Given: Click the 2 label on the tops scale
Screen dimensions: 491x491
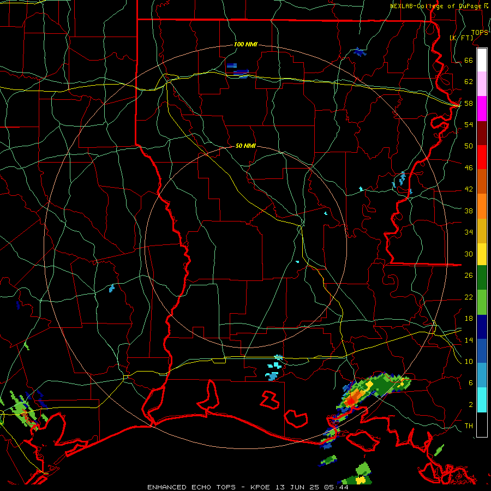Looking at the screenshot, I should tap(471, 405).
